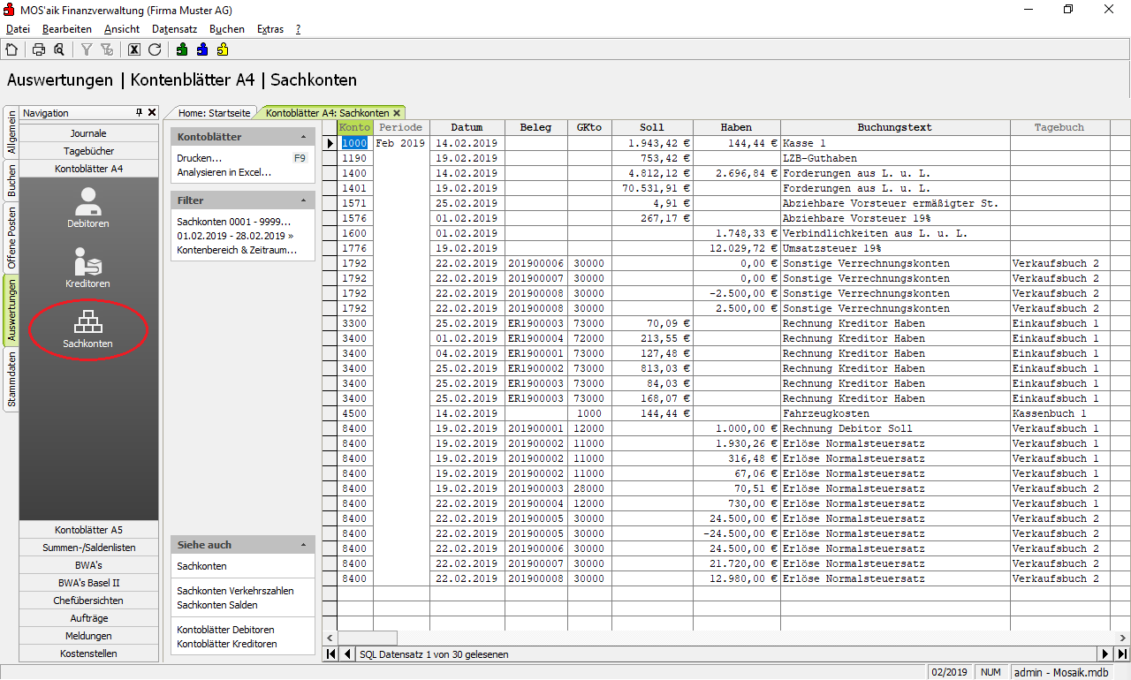Open Debitoren in the navigation panel

pos(88,208)
